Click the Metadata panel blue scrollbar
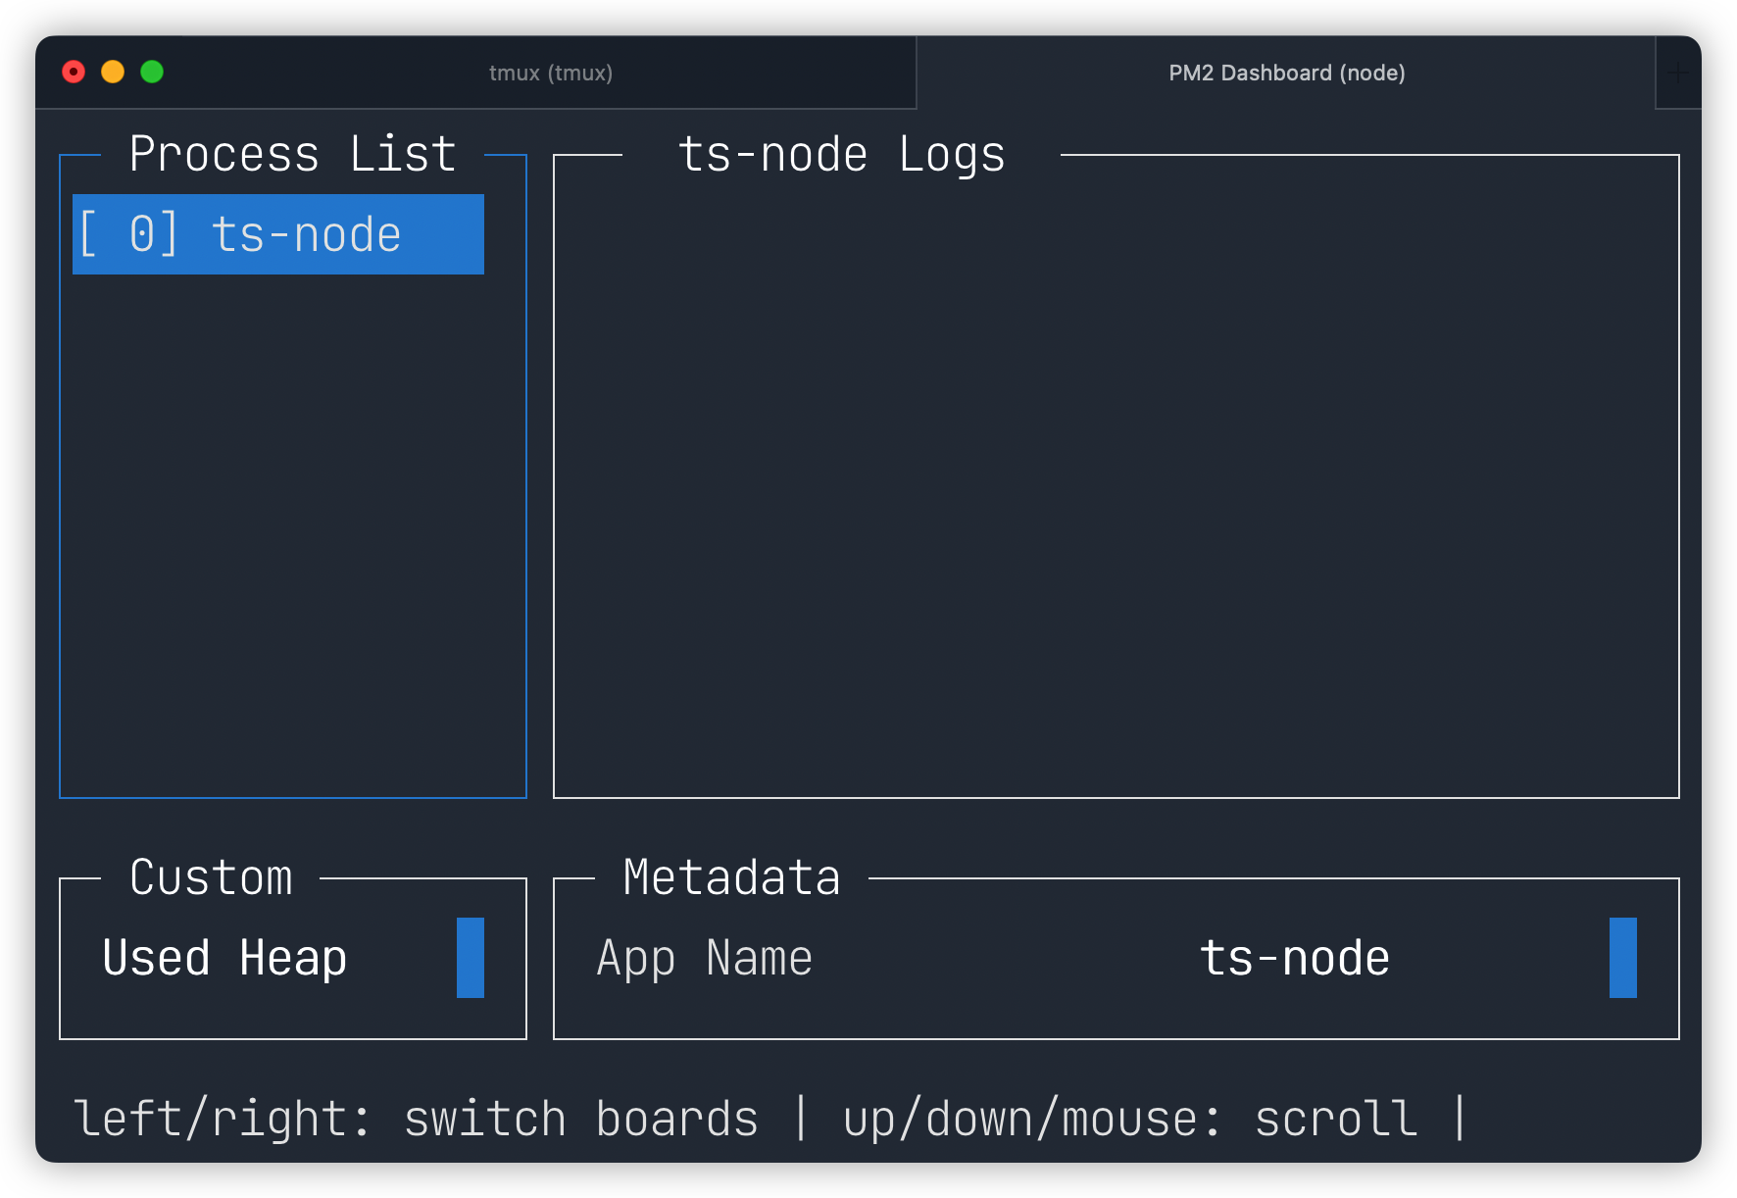The height and width of the screenshot is (1198, 1737). pyautogui.click(x=1623, y=958)
